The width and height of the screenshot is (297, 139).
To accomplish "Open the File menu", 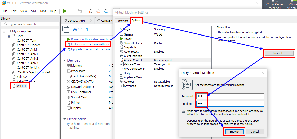I will [x=5, y=11].
